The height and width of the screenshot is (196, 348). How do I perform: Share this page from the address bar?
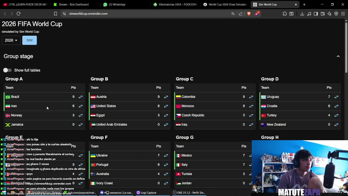click(x=241, y=14)
